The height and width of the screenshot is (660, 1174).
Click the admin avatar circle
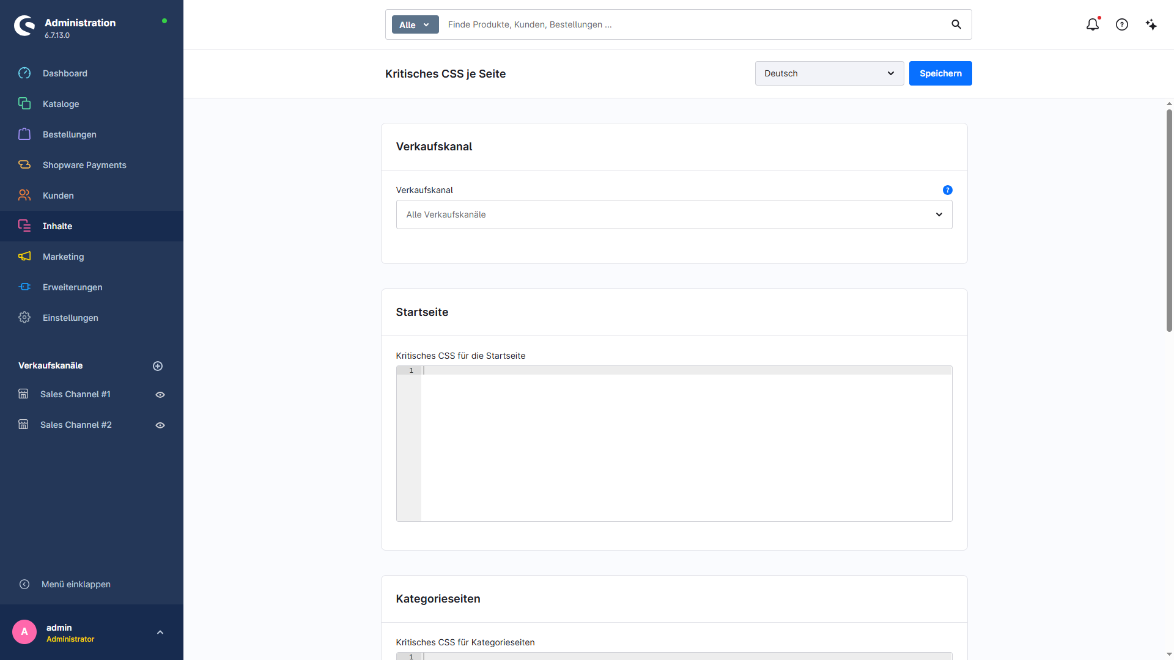(24, 632)
